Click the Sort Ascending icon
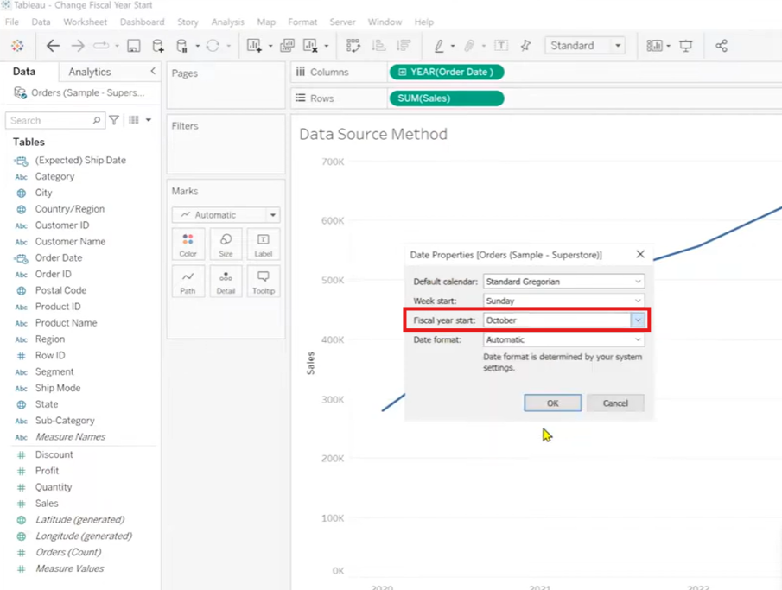782x590 pixels. point(378,46)
